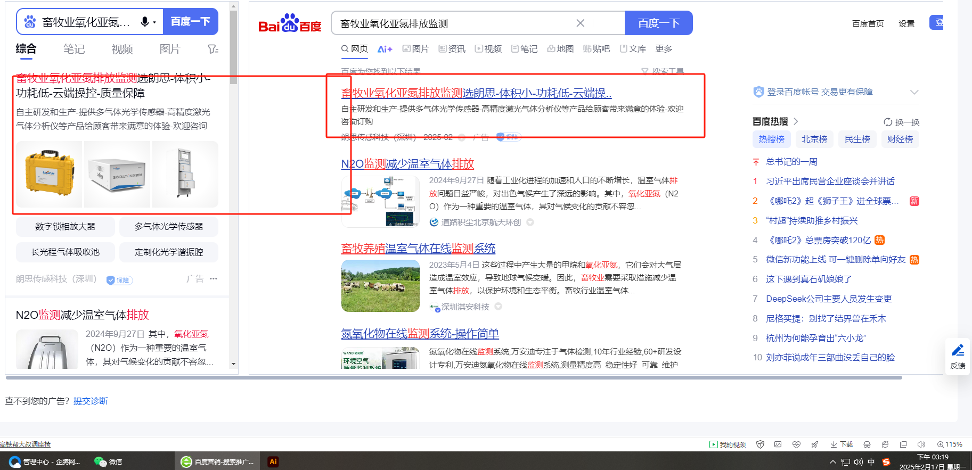This screenshot has height=470, width=972.
Task: Open Adobe Illustrator from the taskbar
Action: pos(273,461)
